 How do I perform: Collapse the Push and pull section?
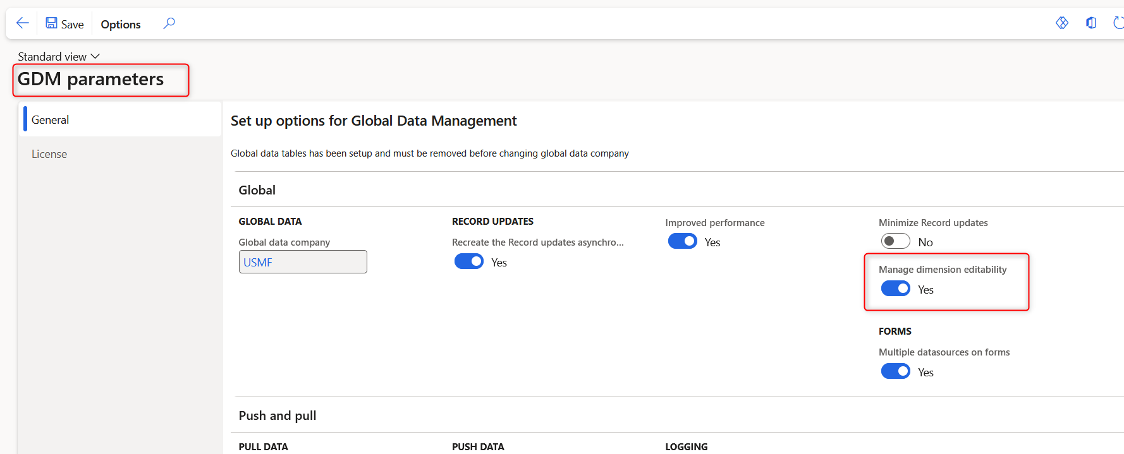pyautogui.click(x=278, y=415)
